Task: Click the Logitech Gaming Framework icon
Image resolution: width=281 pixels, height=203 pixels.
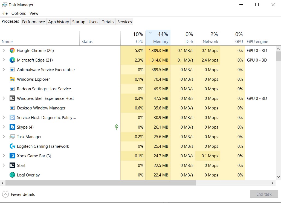Action: tap(12, 146)
